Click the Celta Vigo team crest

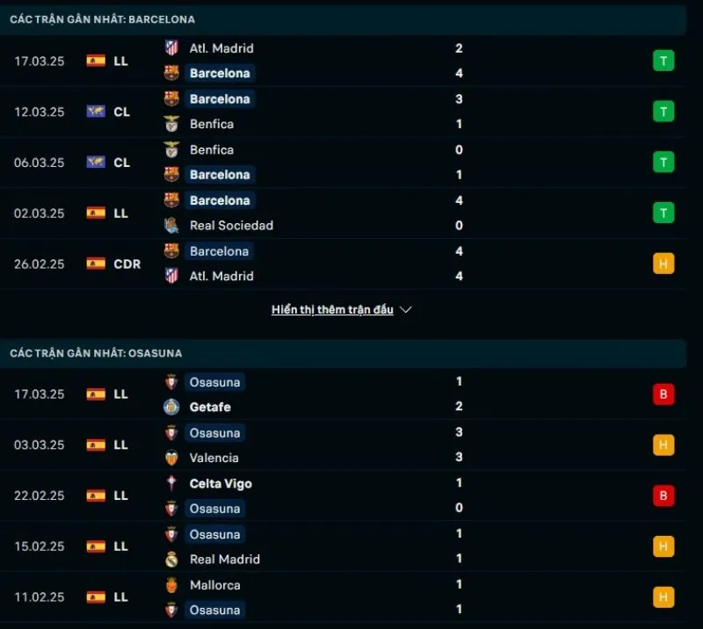[x=171, y=483]
